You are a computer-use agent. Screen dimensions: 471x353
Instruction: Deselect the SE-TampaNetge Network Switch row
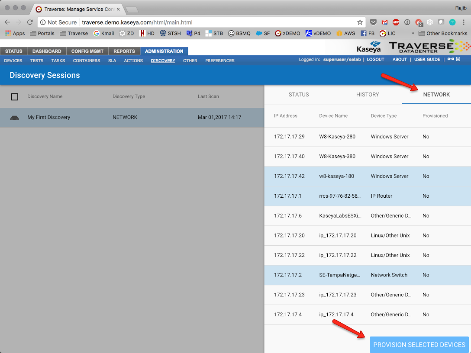tap(368, 275)
